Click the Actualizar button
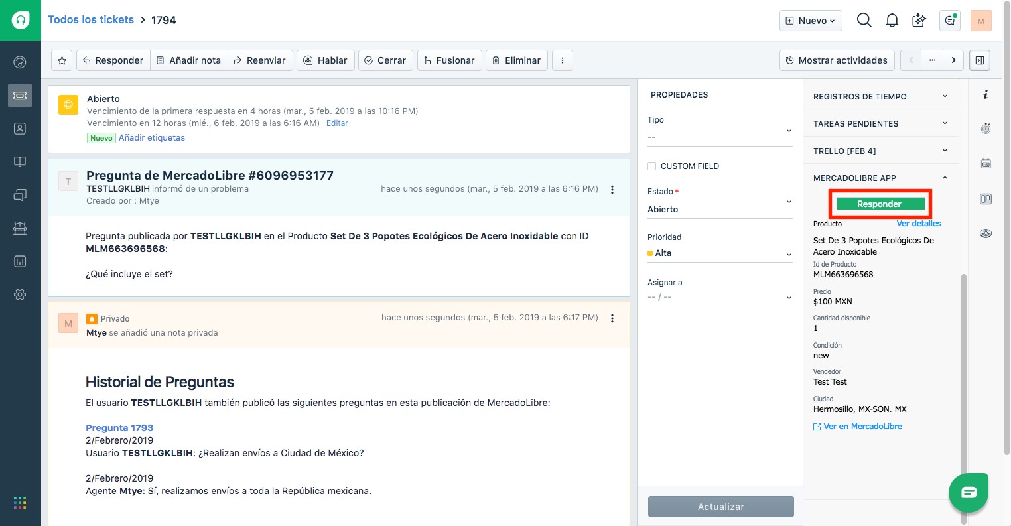Screen dimensions: 1011x526 [721, 507]
